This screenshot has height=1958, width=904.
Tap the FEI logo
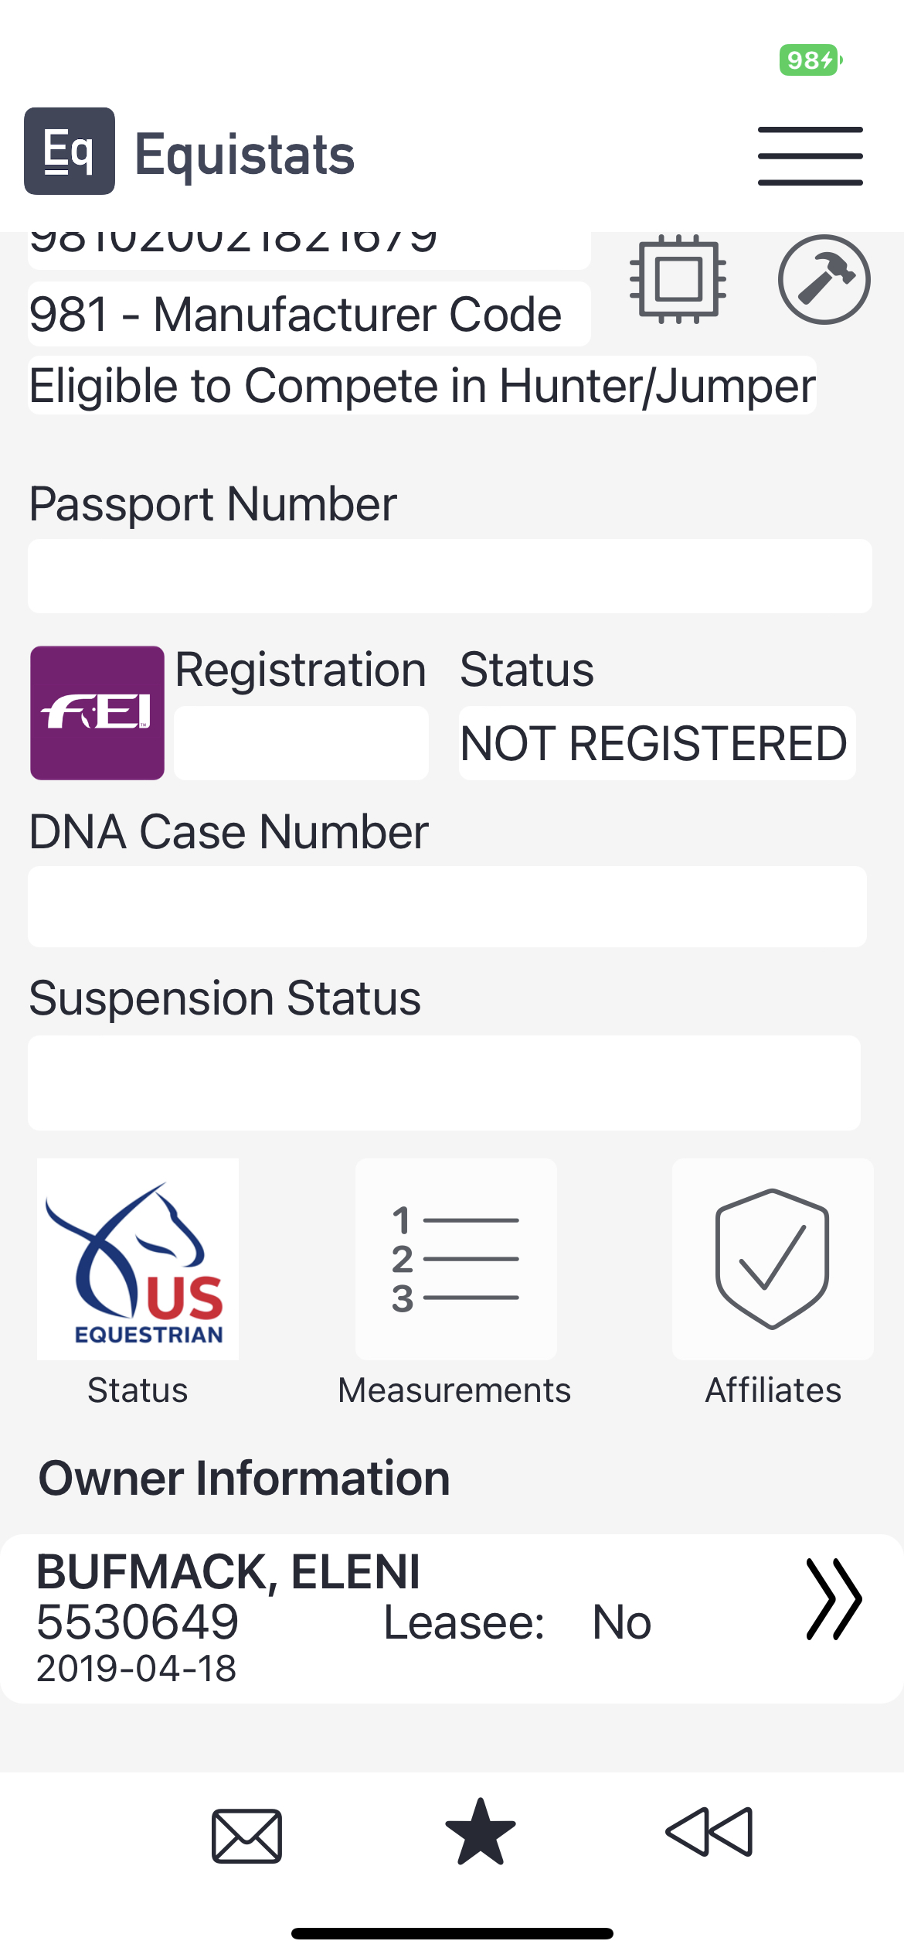coord(97,712)
